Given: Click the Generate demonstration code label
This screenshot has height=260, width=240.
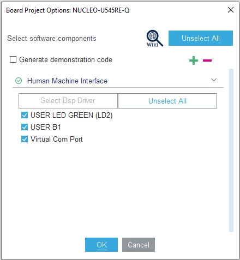Looking at the screenshot, I should (x=65, y=59).
